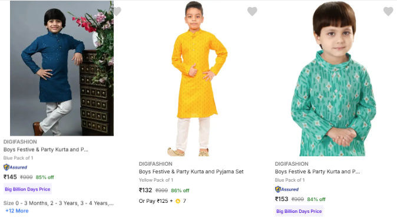This screenshot has width=397, height=217.
Task: Open the yellow kurta product image
Action: 197,78
